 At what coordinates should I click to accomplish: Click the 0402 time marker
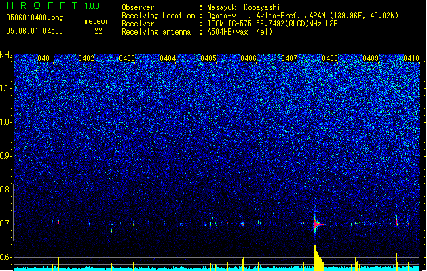86,58
